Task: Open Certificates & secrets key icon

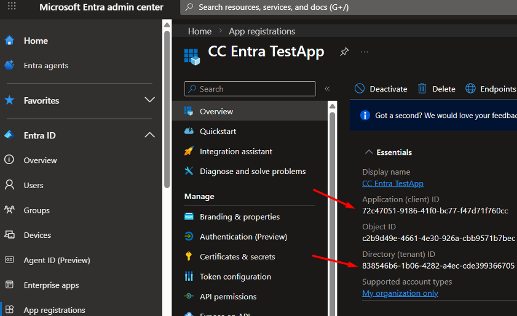Action: pos(189,257)
